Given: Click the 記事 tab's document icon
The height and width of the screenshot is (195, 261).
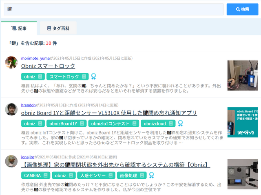Looking at the screenshot, I should click(14, 28).
